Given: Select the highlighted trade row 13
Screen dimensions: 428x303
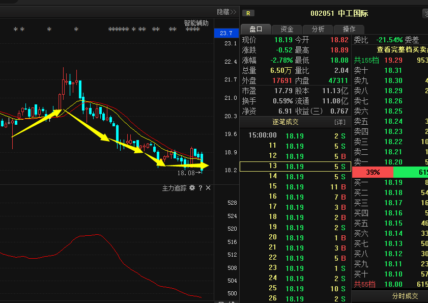Looking at the screenshot, I should tap(295, 167).
